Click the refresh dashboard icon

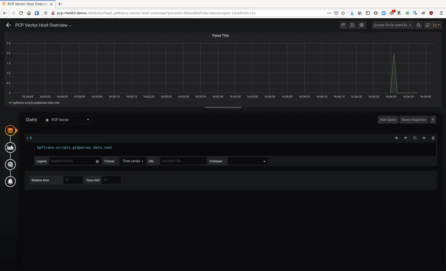pos(427,25)
